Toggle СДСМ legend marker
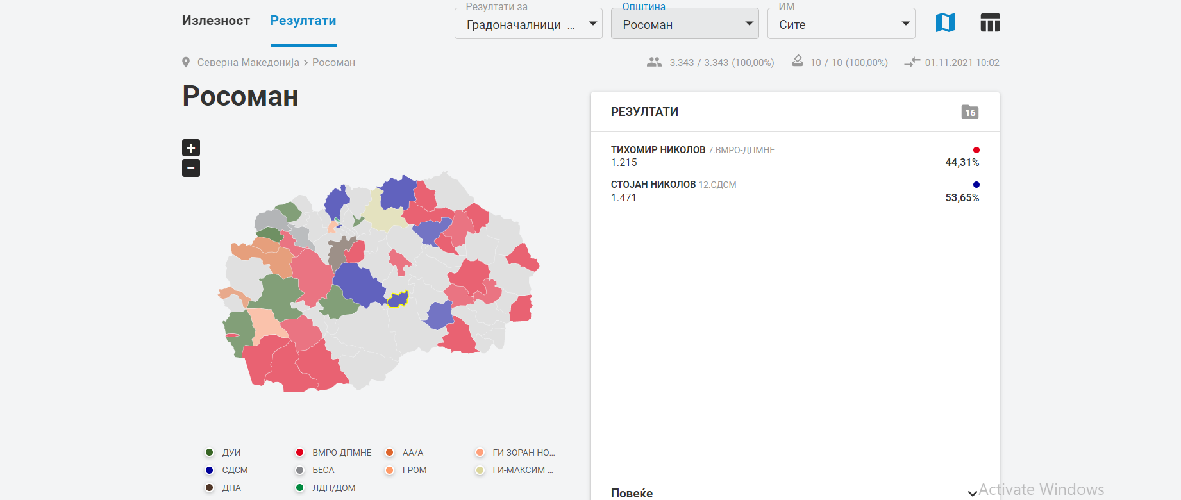The width and height of the screenshot is (1181, 500). pos(210,470)
